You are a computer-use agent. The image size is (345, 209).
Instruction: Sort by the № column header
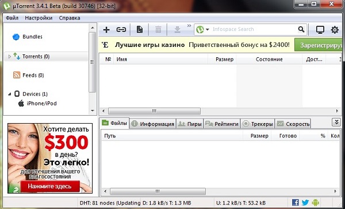(x=108, y=59)
